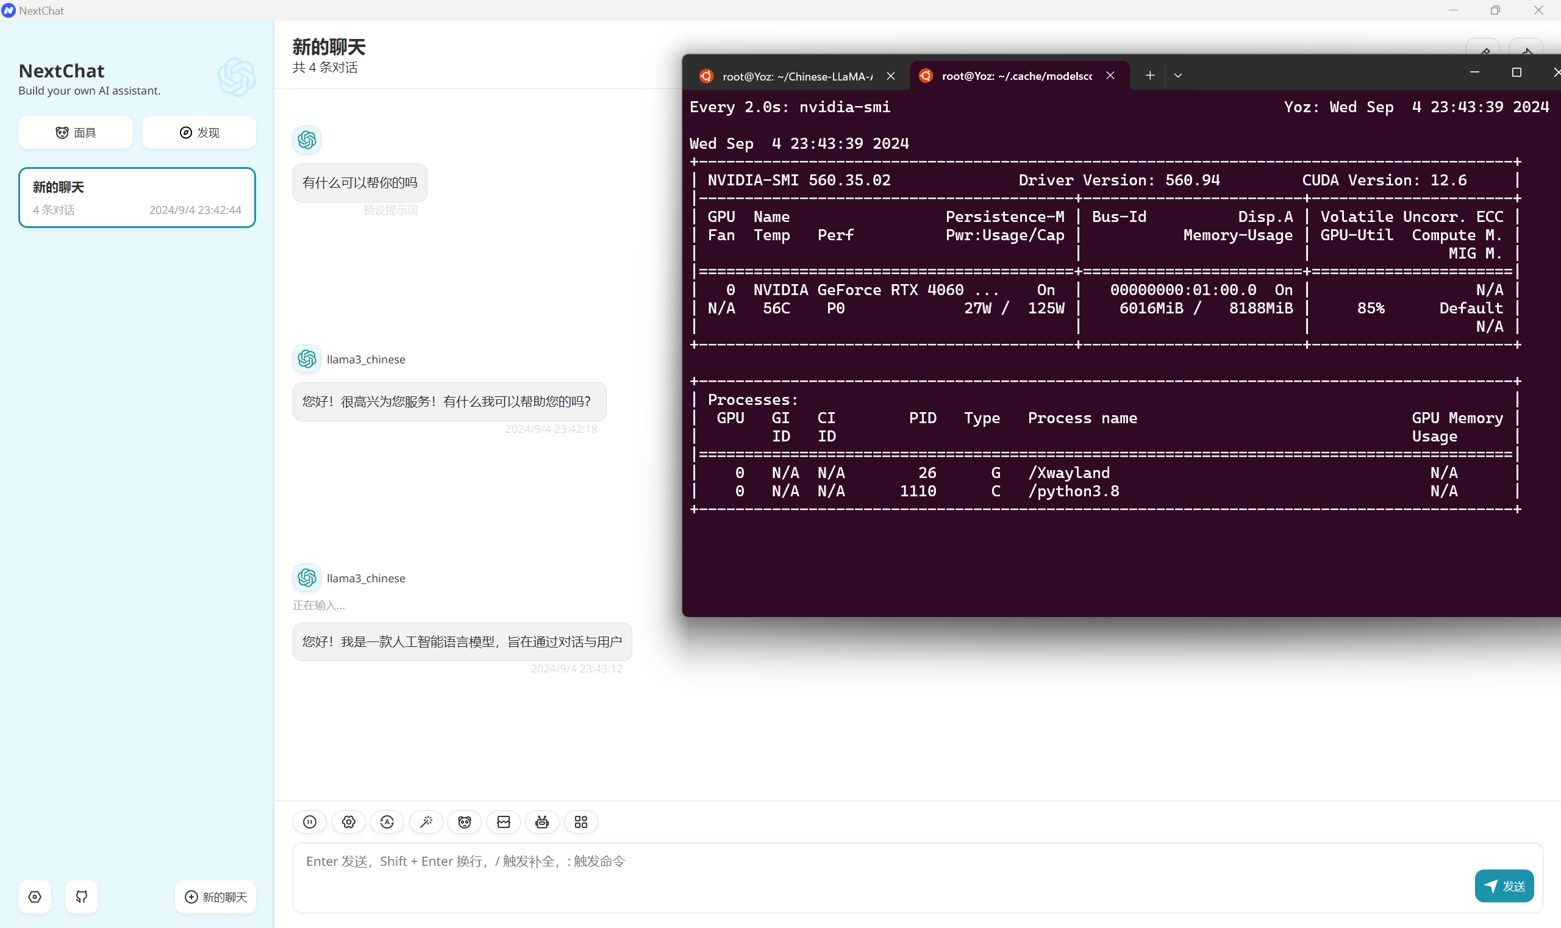This screenshot has height=928, width=1561.
Task: Start a 新的聊天 from sidebar bottom button
Action: (x=216, y=897)
